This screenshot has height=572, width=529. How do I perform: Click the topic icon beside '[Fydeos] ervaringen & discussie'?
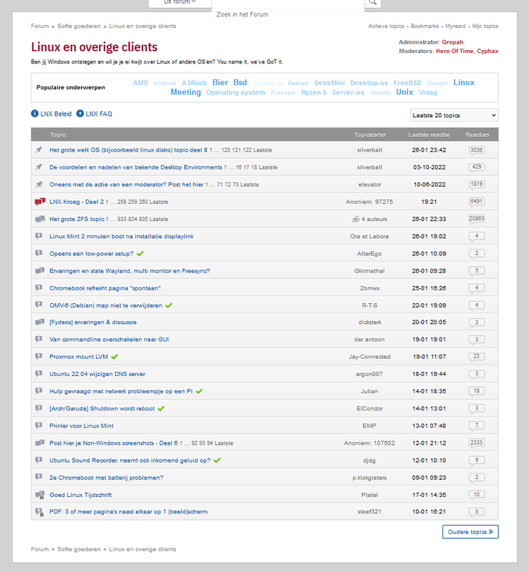[39, 322]
